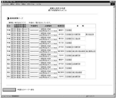Click the button beside 申請入口ページへ戻る

(9, 90)
